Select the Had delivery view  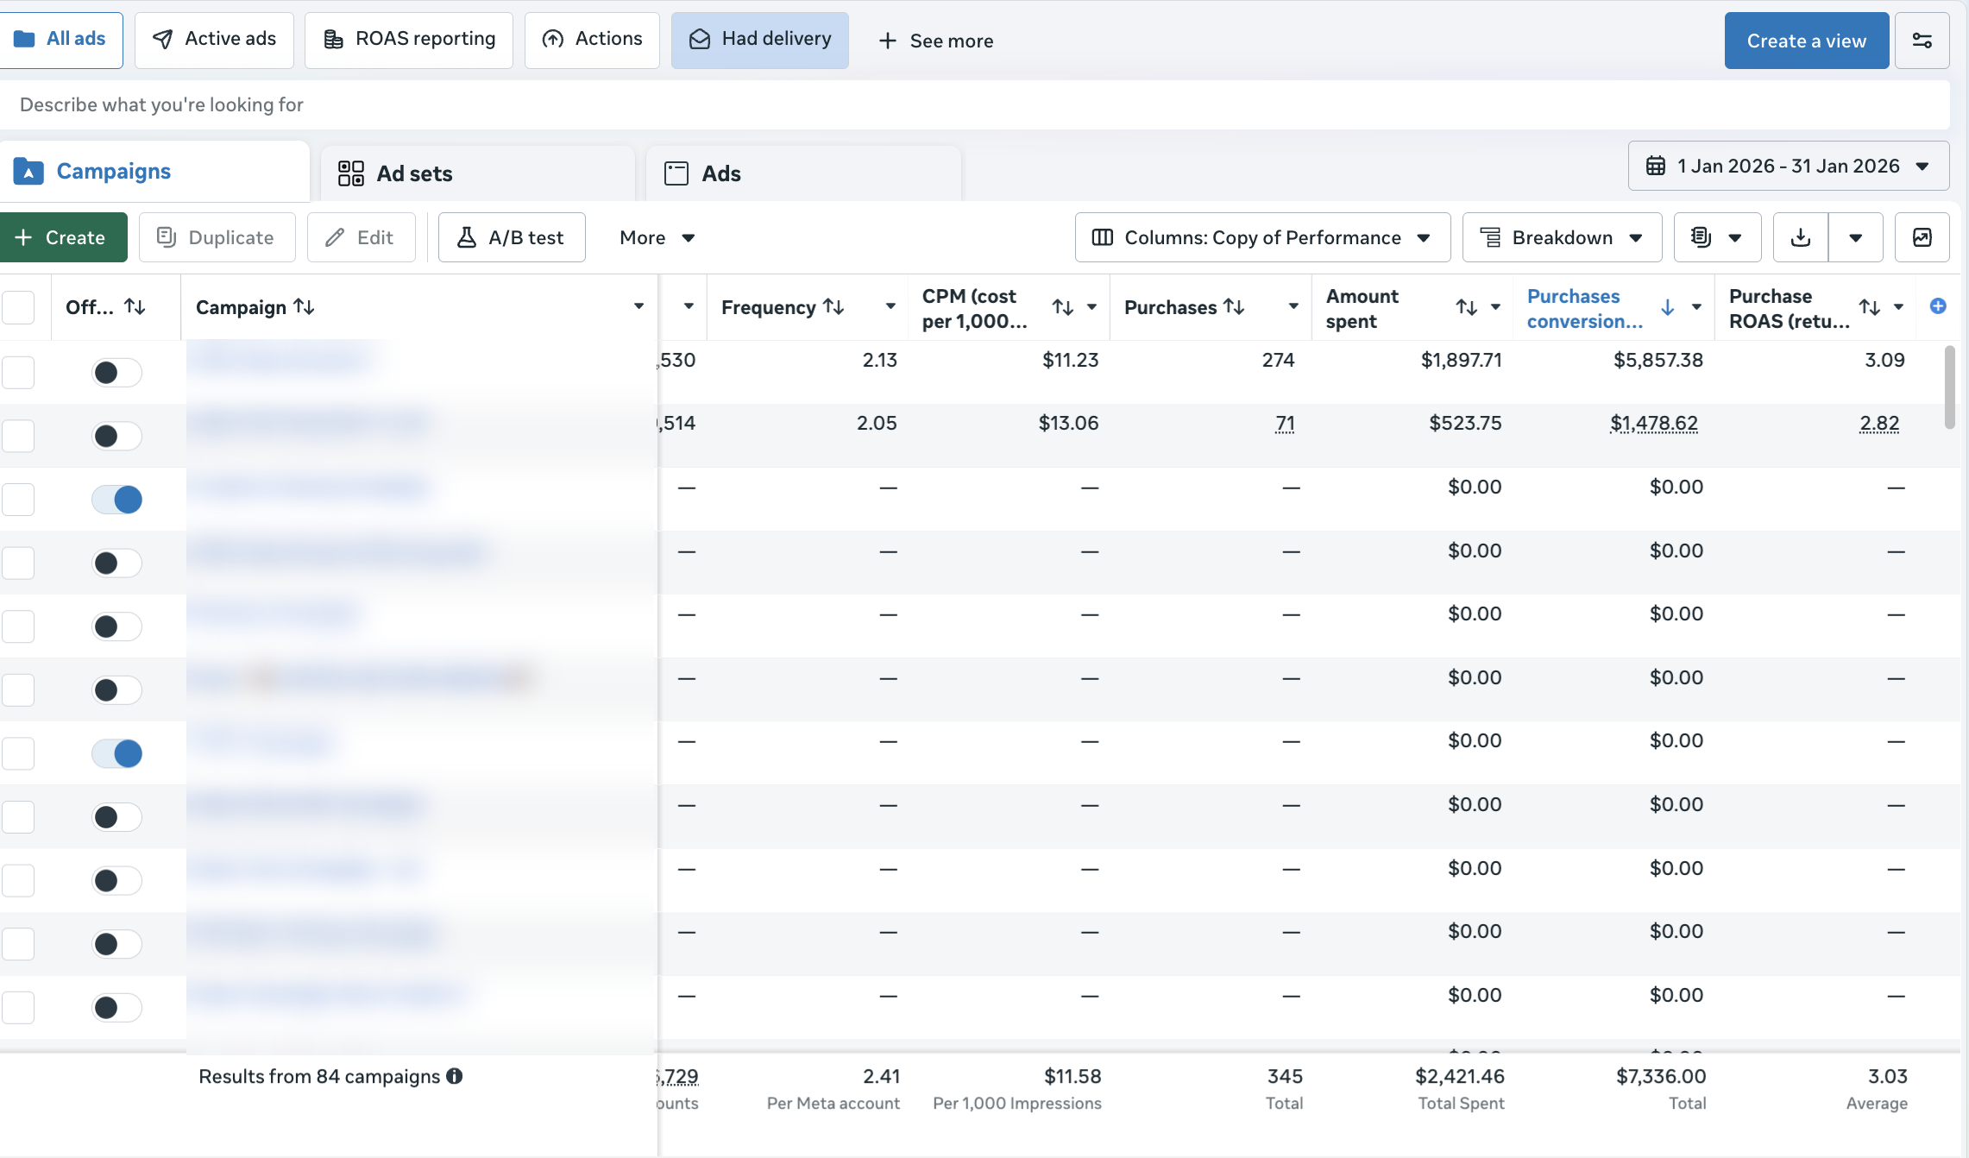coord(760,40)
